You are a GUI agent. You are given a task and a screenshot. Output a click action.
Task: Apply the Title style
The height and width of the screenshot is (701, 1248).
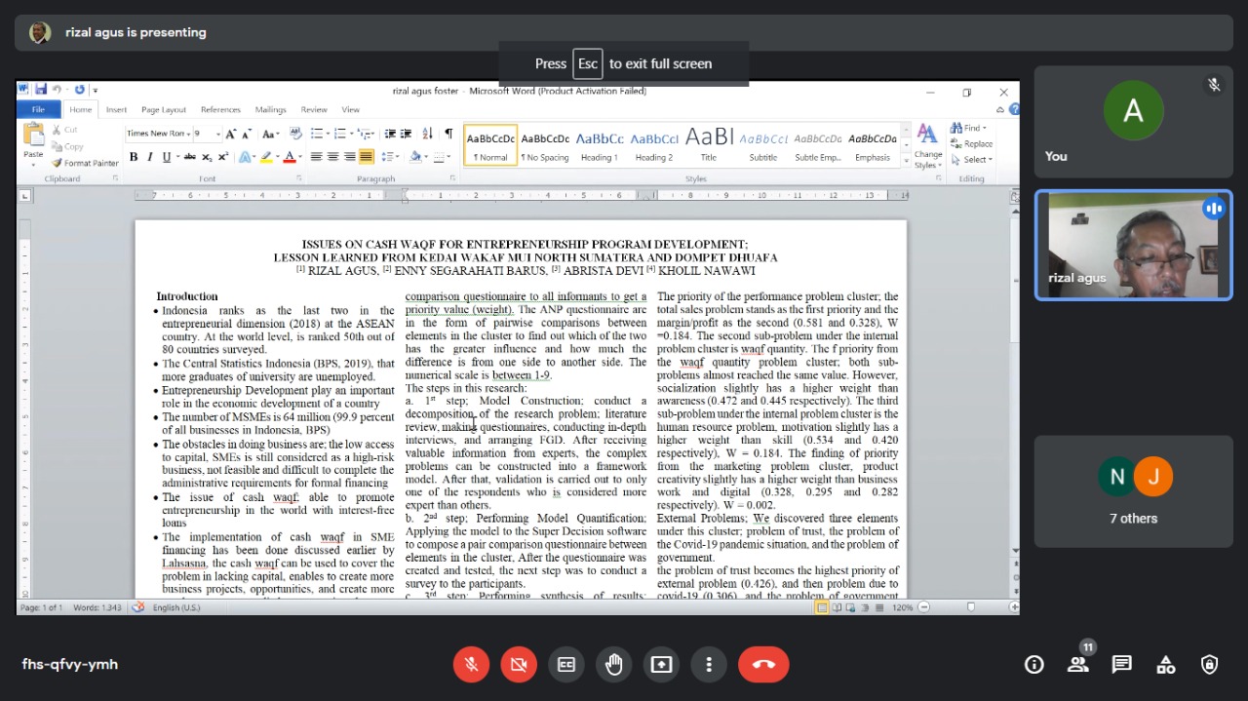[709, 145]
